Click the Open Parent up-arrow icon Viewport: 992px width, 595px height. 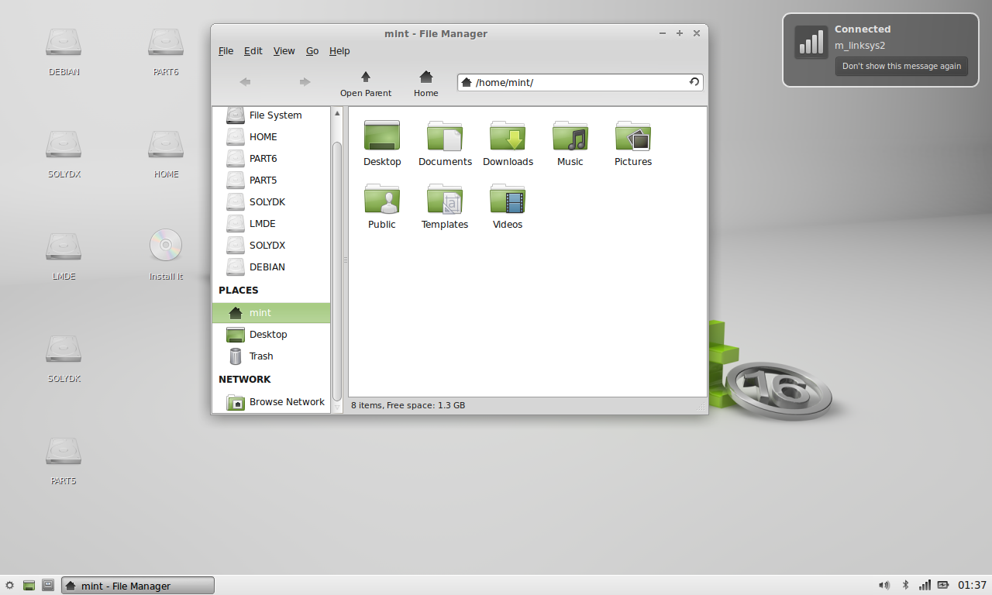[x=366, y=77]
